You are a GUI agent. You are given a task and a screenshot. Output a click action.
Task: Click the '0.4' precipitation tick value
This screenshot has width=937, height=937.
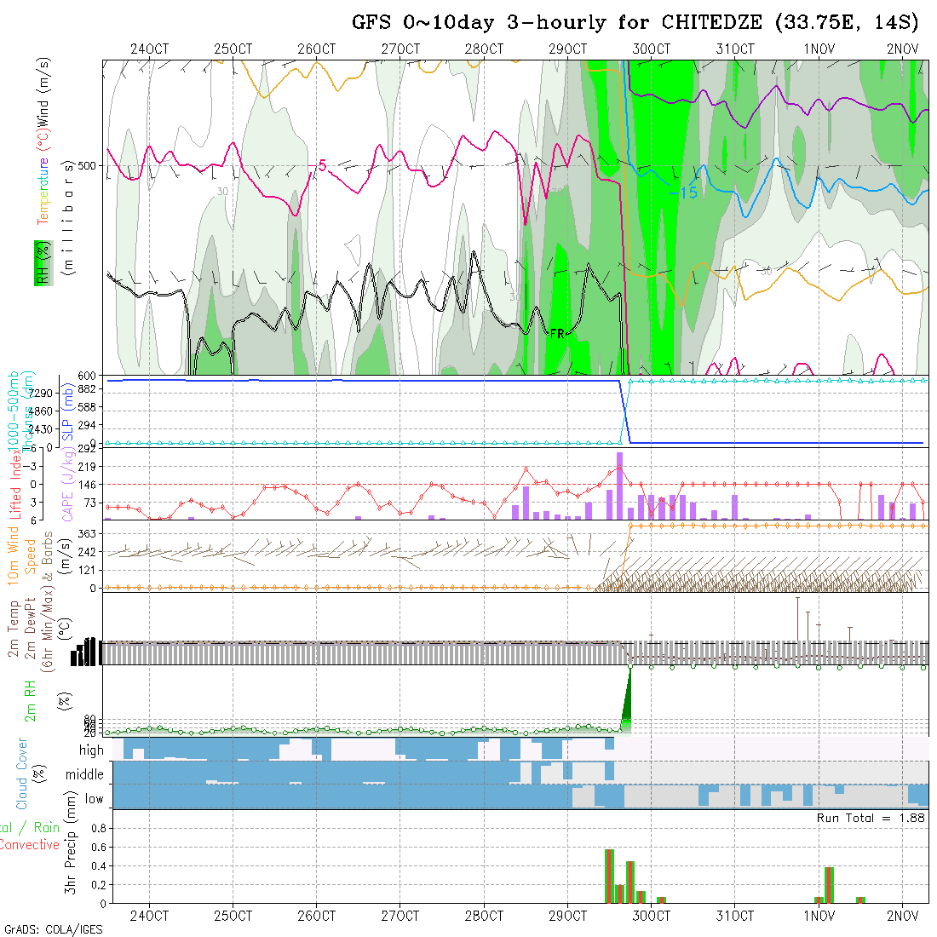tap(99, 866)
